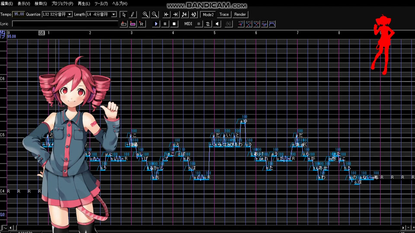Open the 再生(L) menu
The image size is (415, 233).
[84, 3]
